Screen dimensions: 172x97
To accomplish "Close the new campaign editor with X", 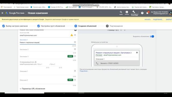I will [x=2, y=13].
